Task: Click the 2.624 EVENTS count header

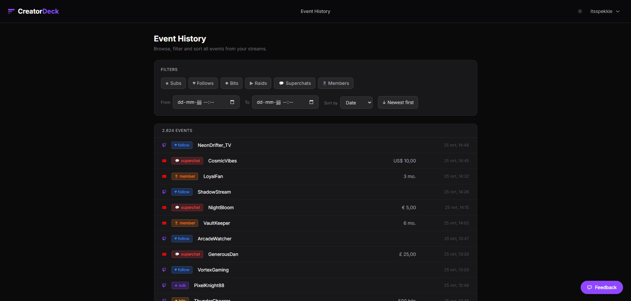Action: click(x=177, y=131)
